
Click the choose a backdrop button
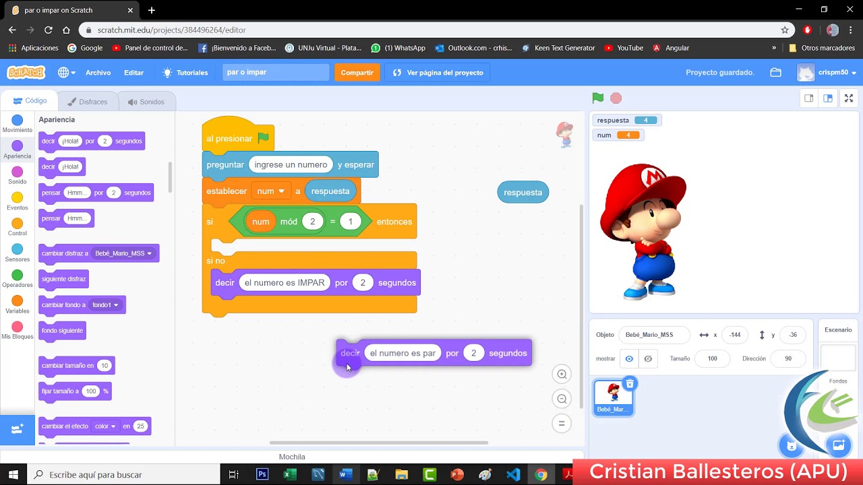tap(839, 445)
